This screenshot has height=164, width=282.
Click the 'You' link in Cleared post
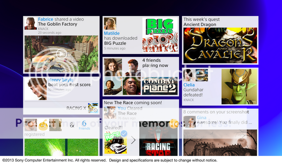[x=122, y=108]
